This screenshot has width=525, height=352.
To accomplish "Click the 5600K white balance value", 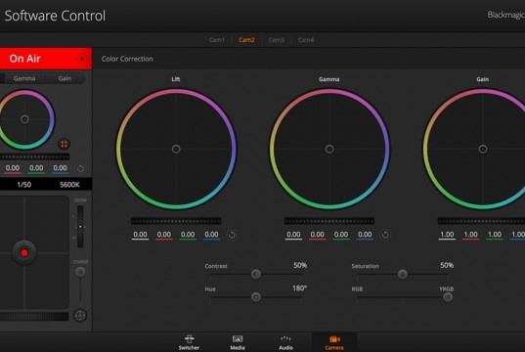I will 69,185.
